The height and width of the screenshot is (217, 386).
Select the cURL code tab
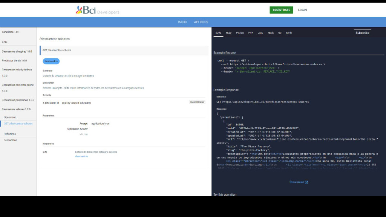218,33
